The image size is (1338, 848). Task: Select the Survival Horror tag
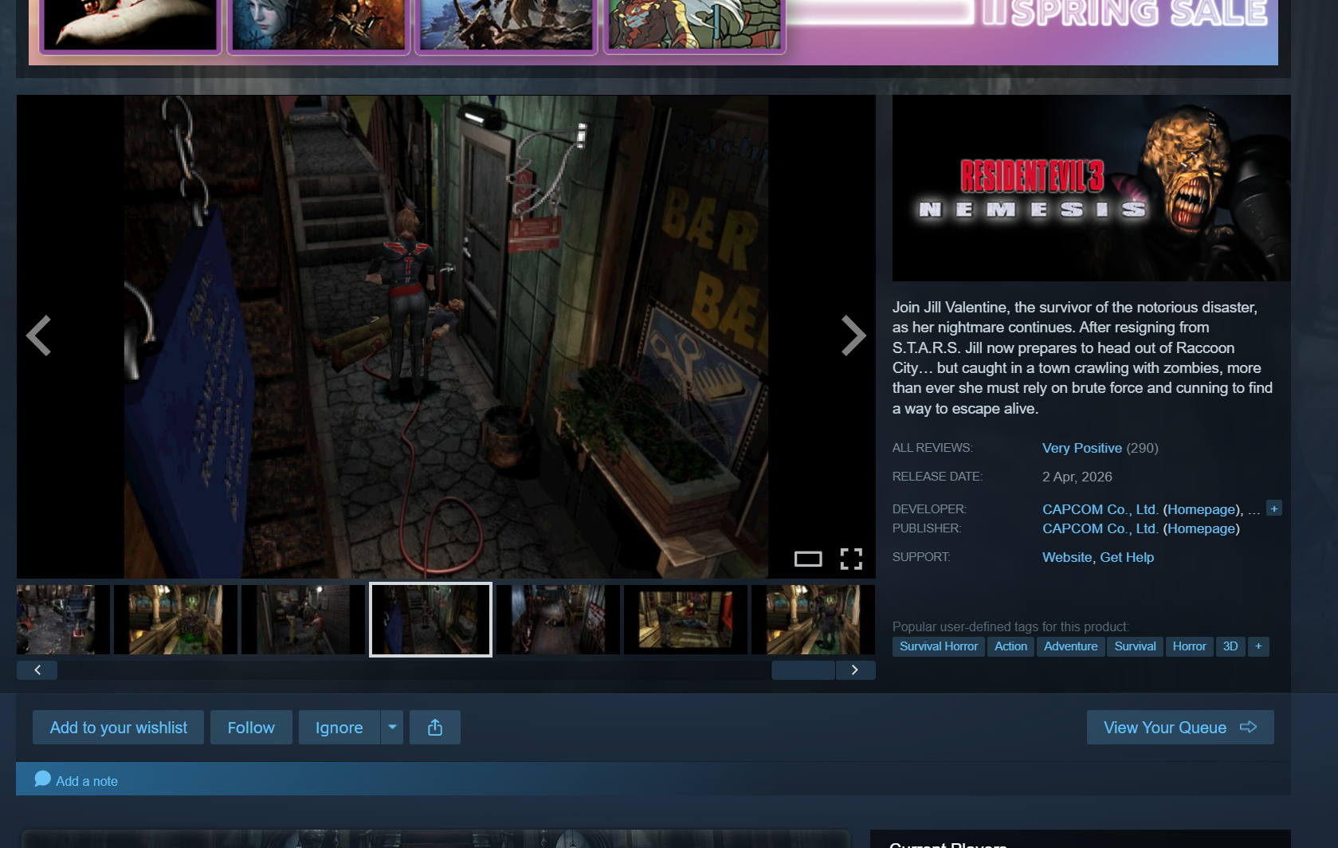939,646
